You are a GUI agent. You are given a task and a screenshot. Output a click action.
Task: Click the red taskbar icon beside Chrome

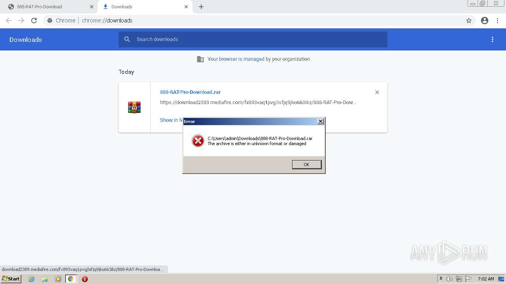click(85, 279)
